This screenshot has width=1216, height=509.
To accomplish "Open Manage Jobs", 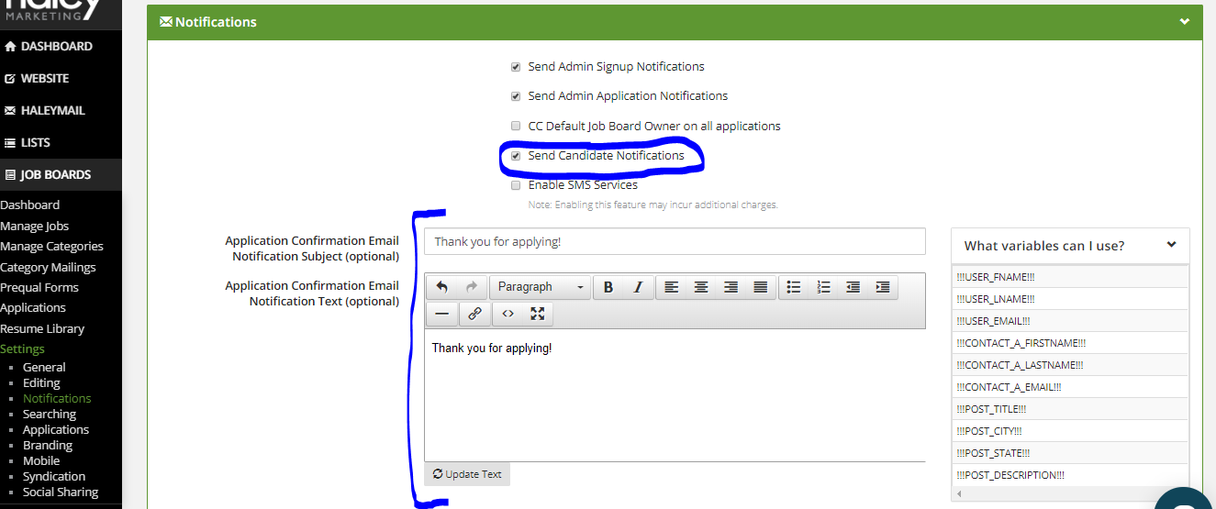I will pyautogui.click(x=35, y=226).
